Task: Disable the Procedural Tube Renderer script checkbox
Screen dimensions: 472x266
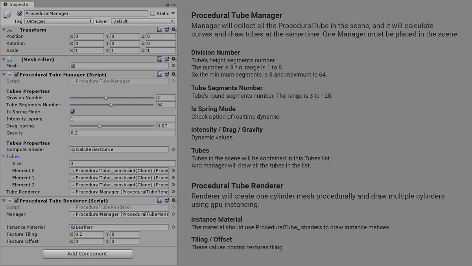Action: point(17,201)
